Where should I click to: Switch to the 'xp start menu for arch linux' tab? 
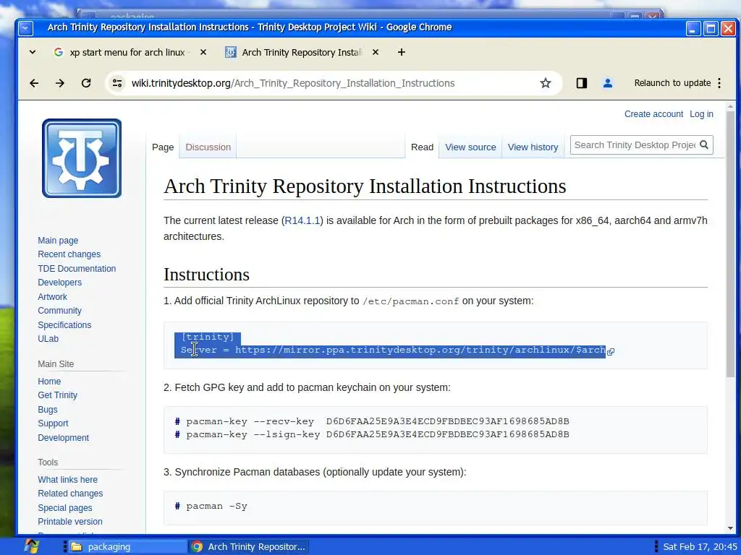pos(127,52)
